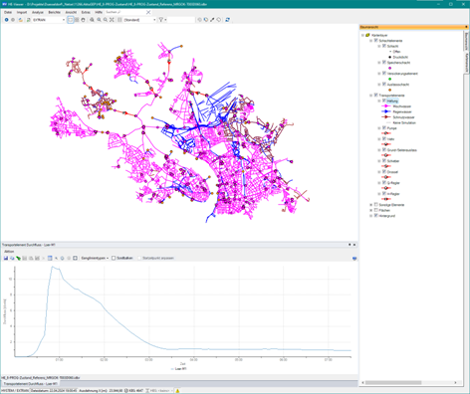Click the save disk icon in chart toolbar
Screen dimensions: 470x394
(x=6, y=258)
